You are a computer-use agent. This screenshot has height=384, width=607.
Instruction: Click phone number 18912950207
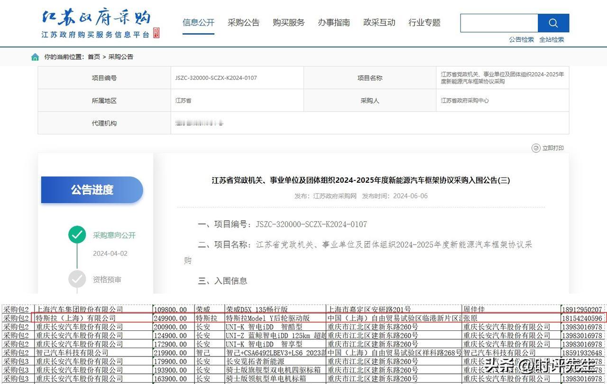click(582, 309)
